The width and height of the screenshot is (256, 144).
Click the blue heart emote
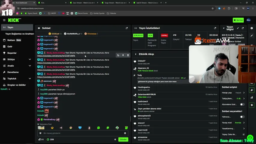click(80, 128)
